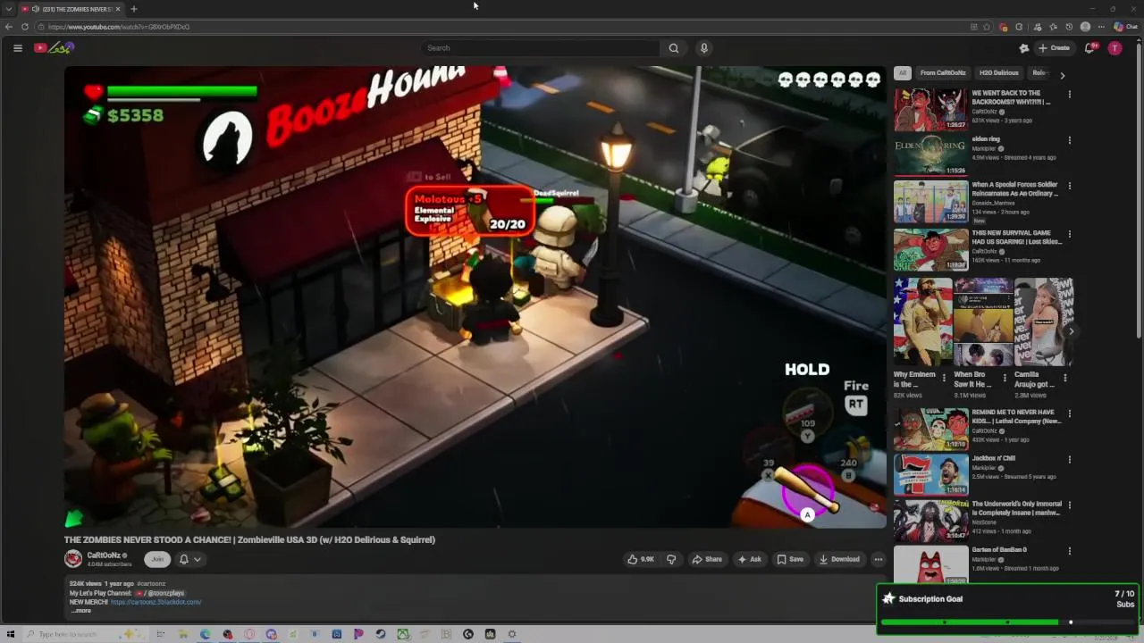Open options for Jackbox n' Chill video

[1069, 459]
